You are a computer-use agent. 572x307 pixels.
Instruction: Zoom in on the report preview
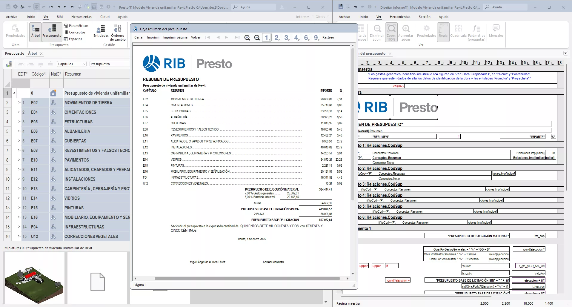pos(247,38)
